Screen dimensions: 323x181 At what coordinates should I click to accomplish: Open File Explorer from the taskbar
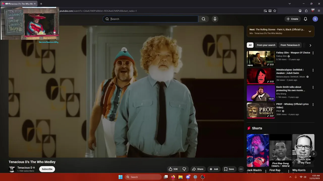[180, 177]
